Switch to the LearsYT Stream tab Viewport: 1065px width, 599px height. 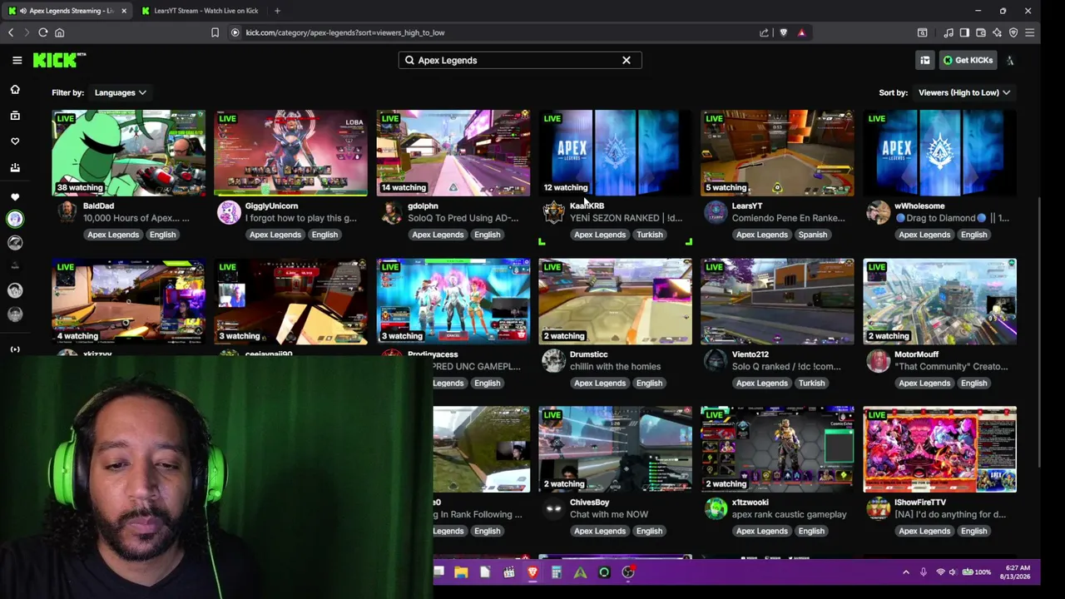200,11
